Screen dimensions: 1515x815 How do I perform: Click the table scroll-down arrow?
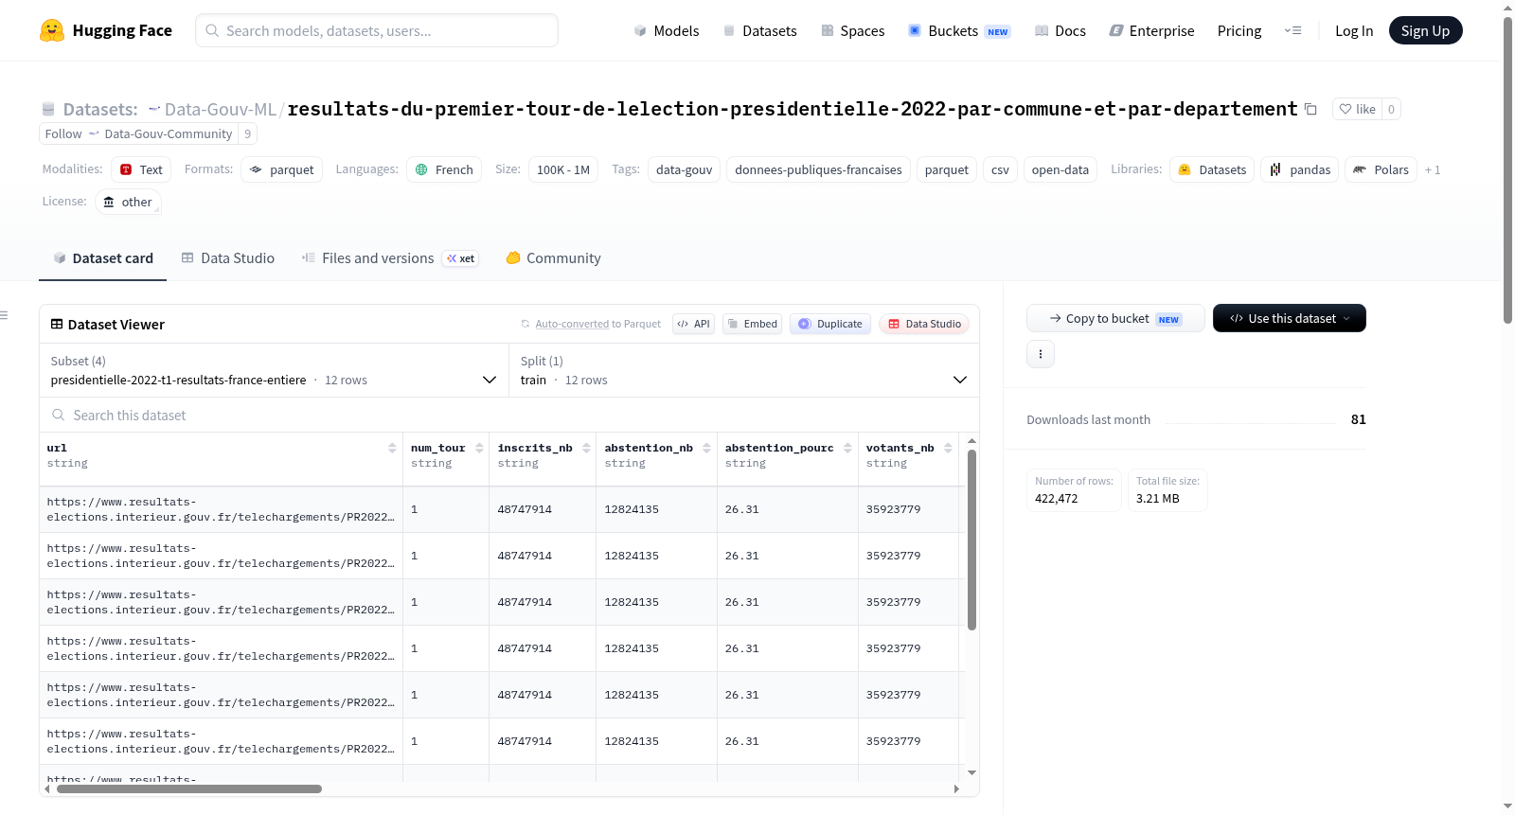pos(971,773)
